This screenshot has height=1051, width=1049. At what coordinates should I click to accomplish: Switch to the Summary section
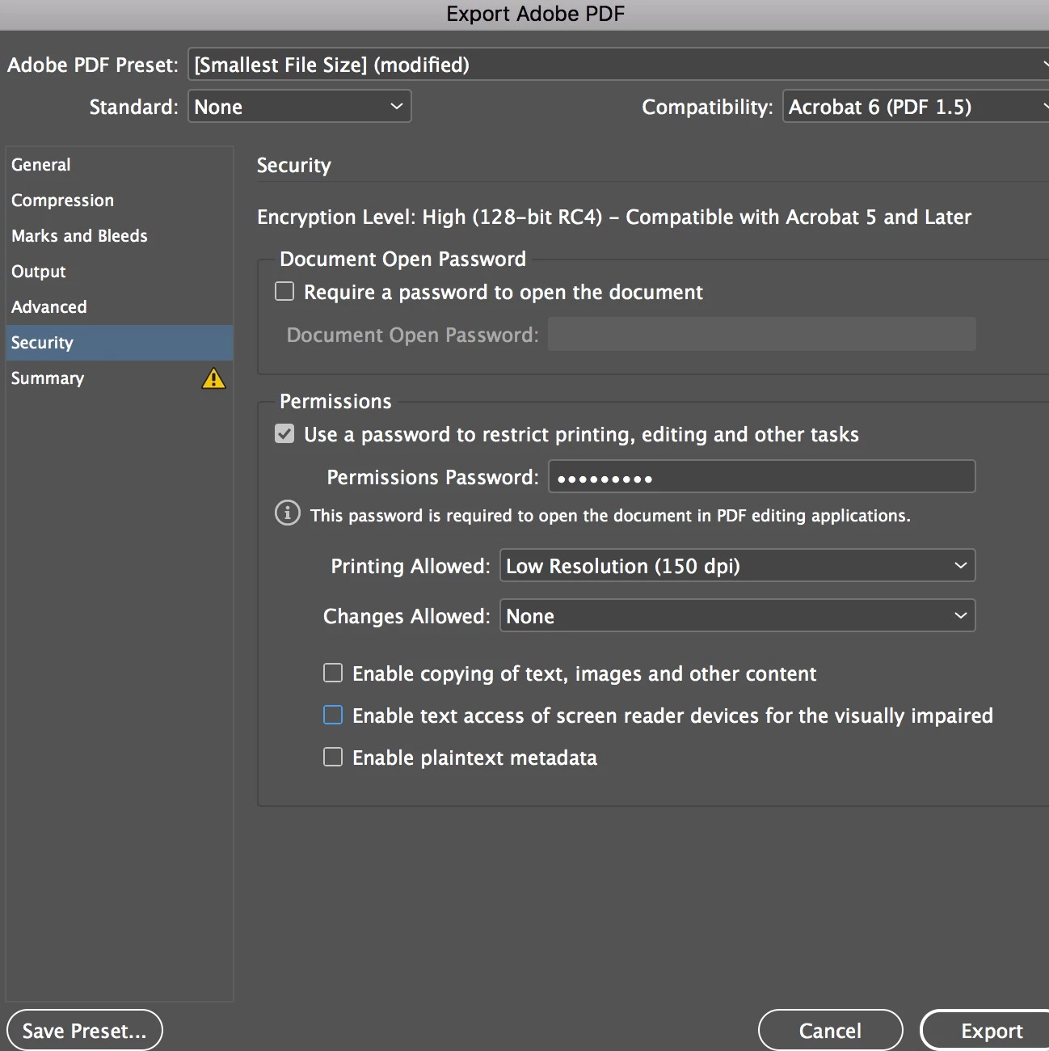[x=120, y=378]
